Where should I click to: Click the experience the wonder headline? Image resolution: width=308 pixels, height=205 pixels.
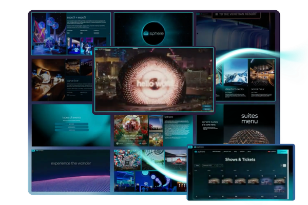71,163
